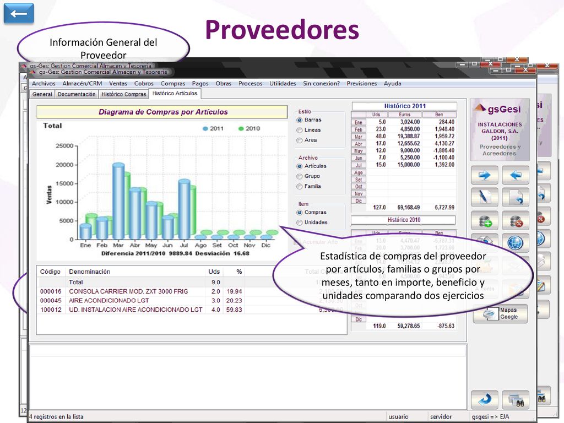Click the empty text area below the table
The width and height of the screenshot is (564, 423).
click(x=248, y=376)
